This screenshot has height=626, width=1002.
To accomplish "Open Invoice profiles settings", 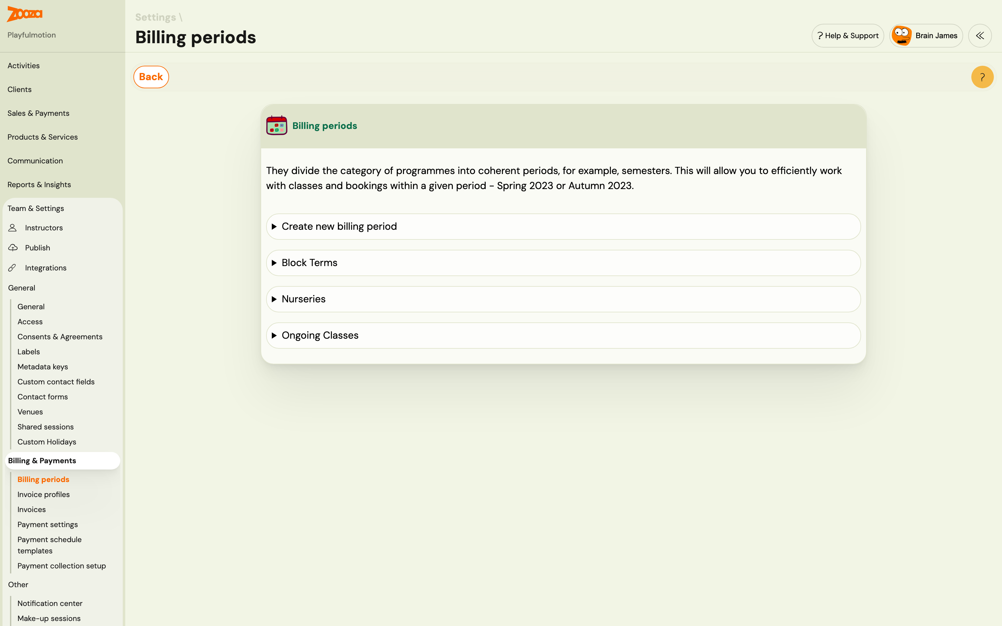I will point(44,494).
